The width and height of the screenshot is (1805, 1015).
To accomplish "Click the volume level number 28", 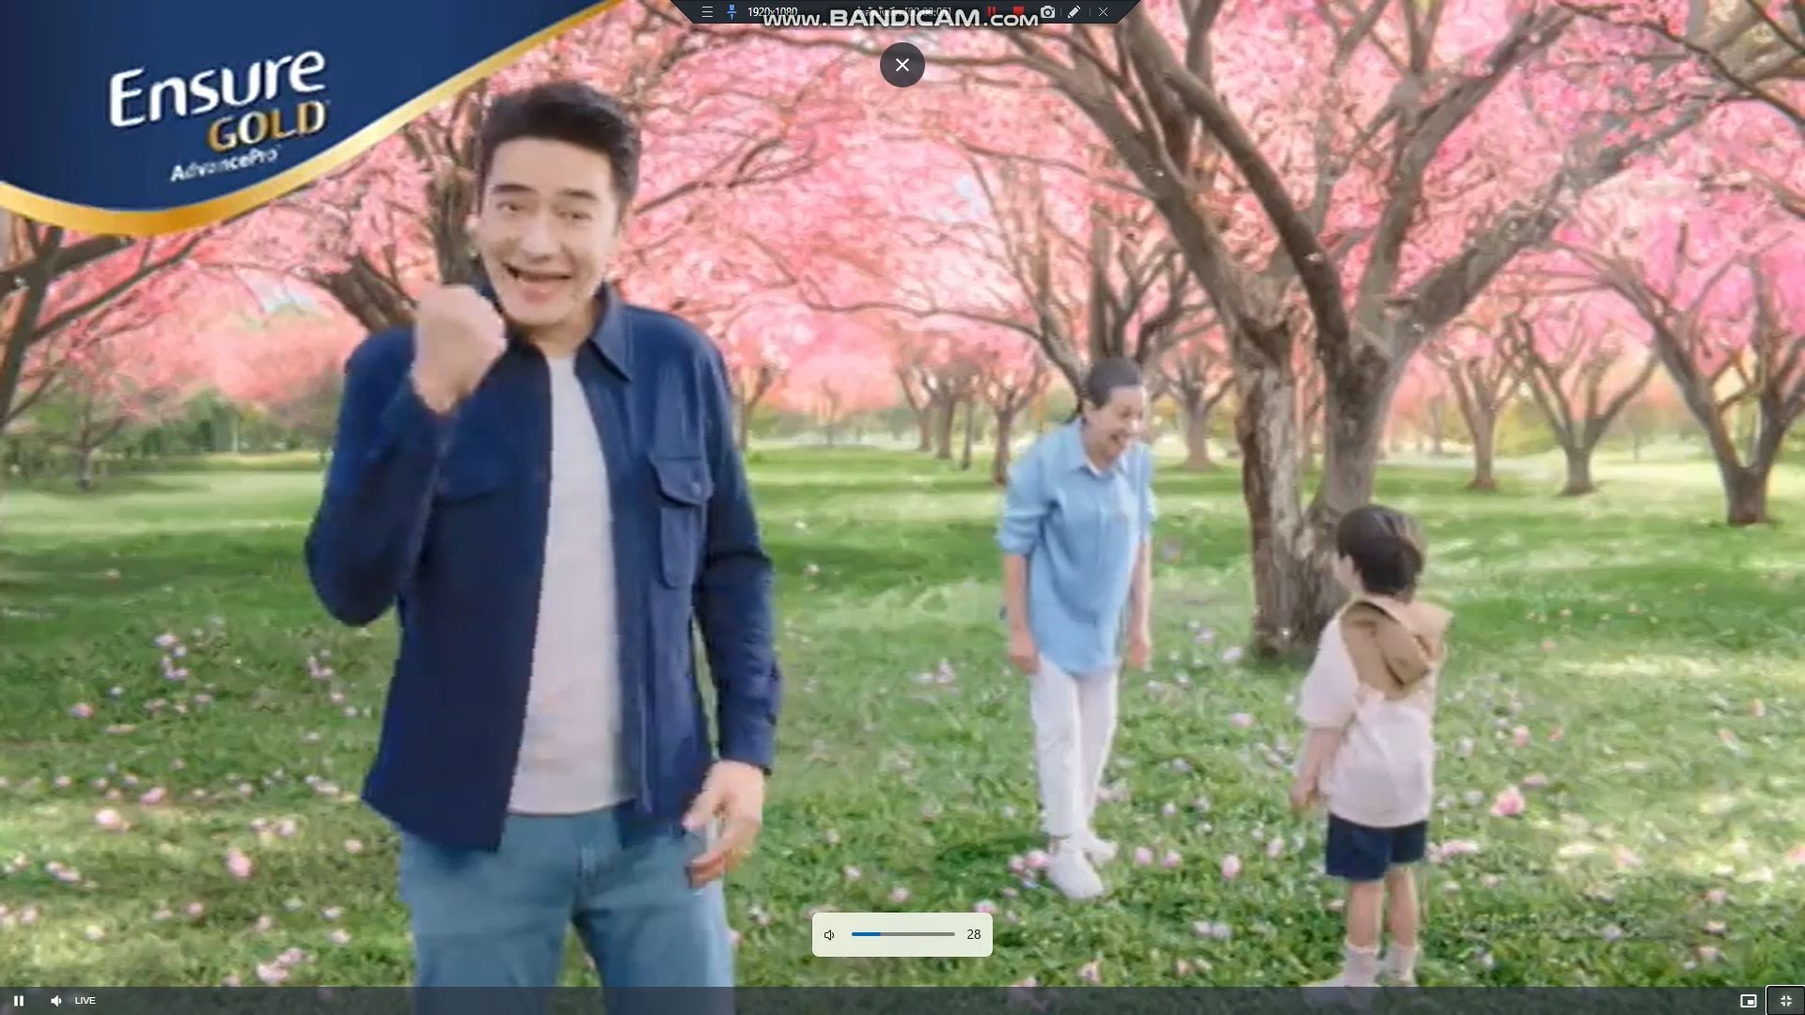I will (973, 934).
